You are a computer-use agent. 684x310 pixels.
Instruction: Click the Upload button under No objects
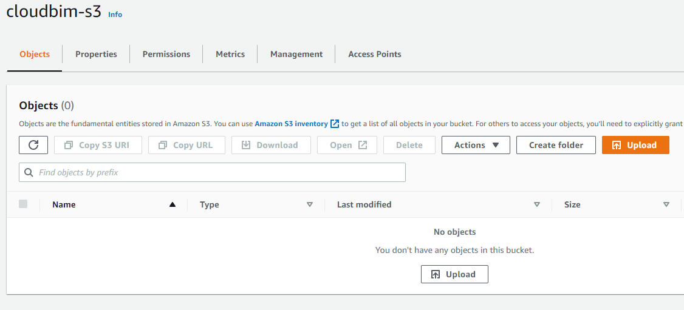click(x=454, y=274)
